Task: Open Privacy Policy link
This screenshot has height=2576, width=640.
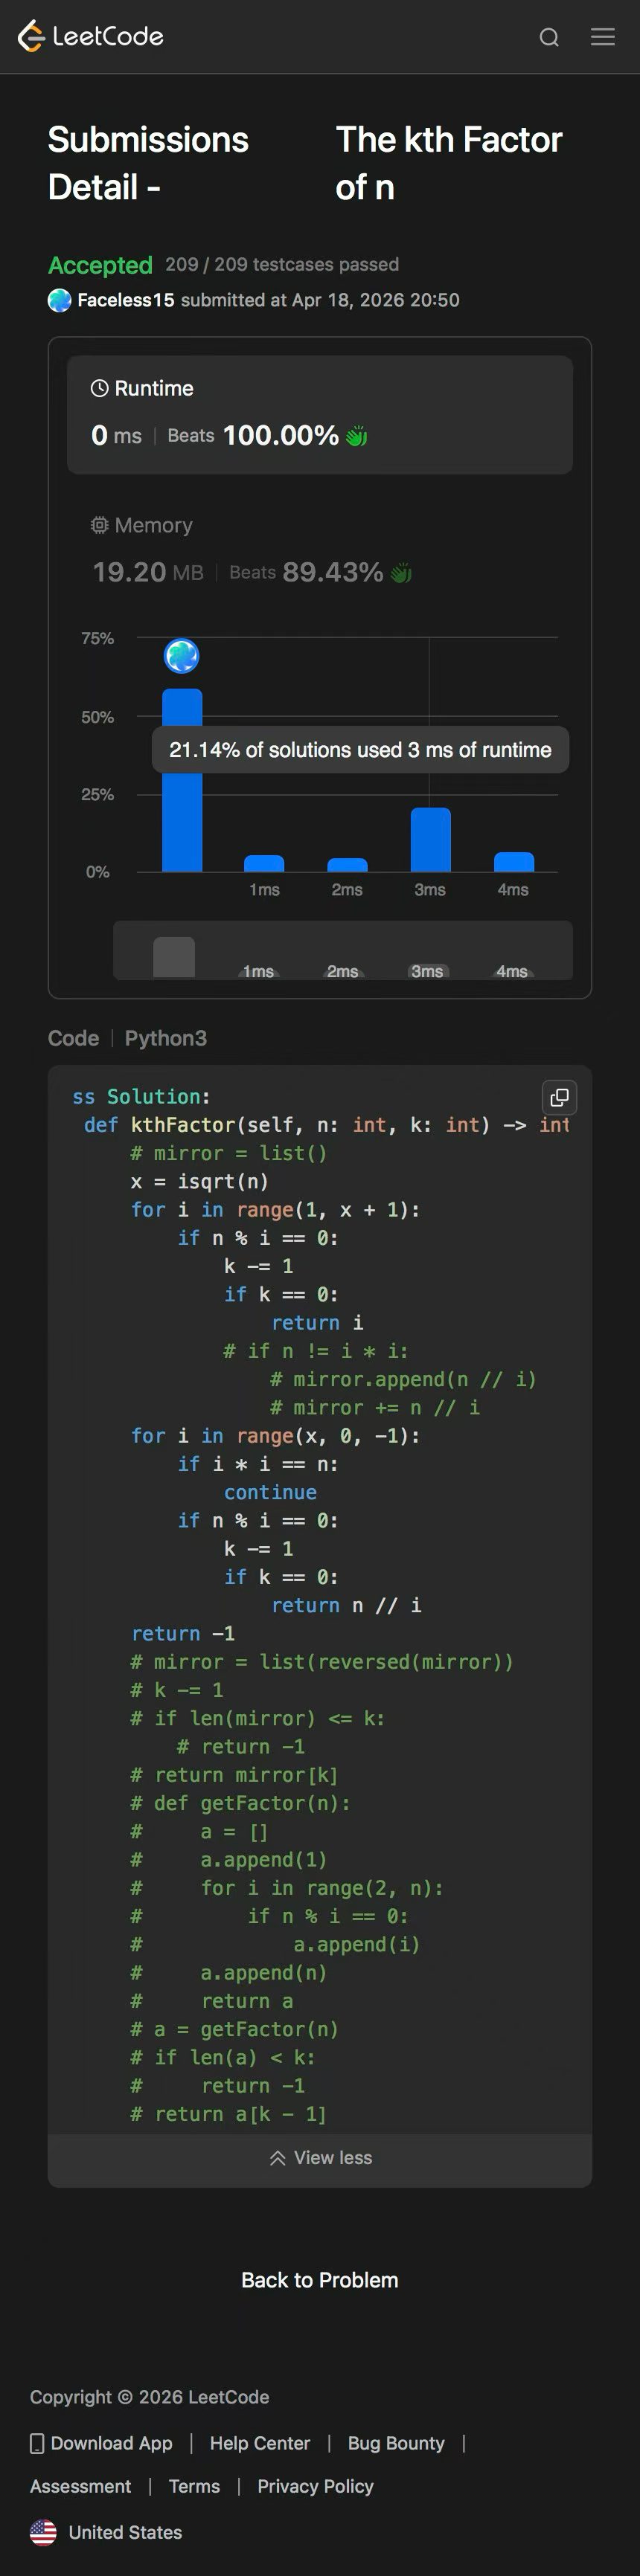Action: coord(315,2486)
